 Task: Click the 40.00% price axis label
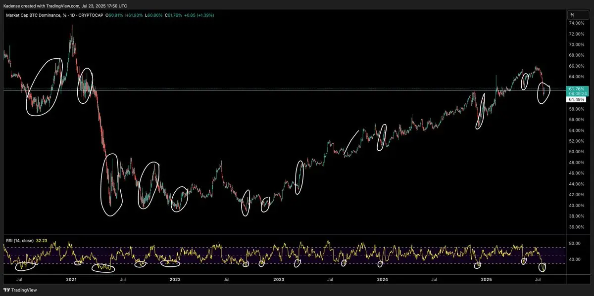point(577,206)
